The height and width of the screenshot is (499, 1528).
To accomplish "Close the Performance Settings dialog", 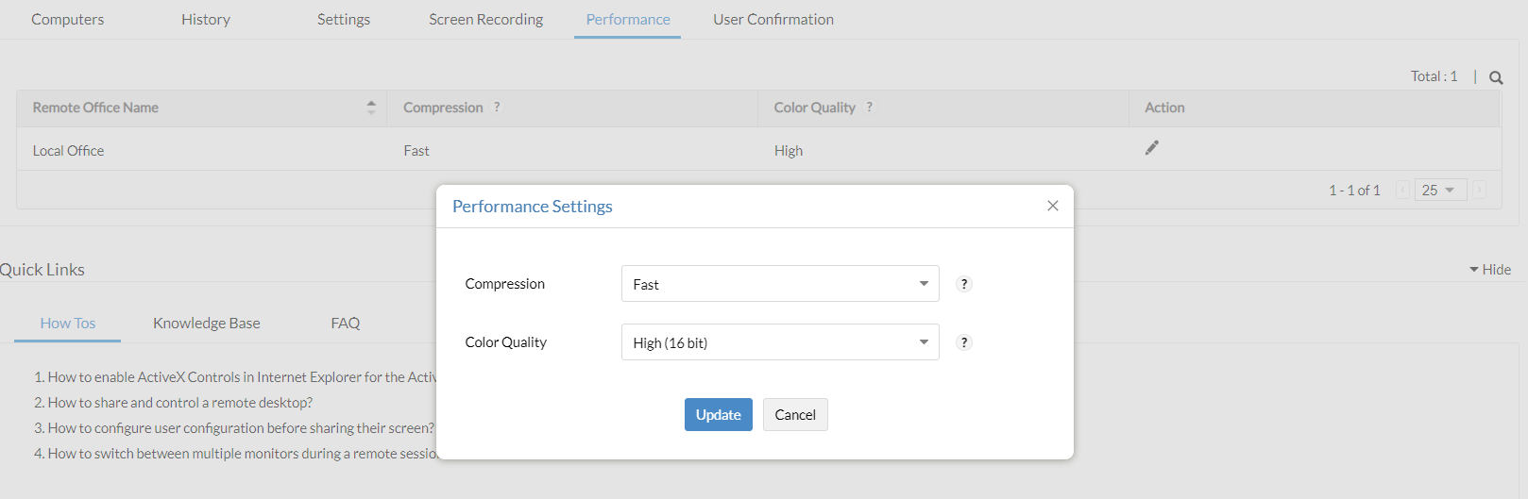I will click(x=1053, y=206).
